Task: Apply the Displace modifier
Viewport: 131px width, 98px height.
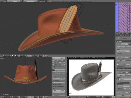Action: click(x=121, y=75)
